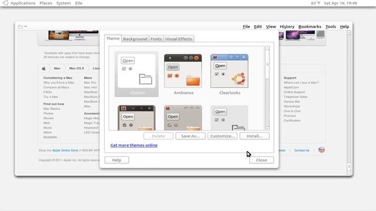Viewport: 376px width, 211px height.
Task: Click the Online Support link
Action: 294,92
